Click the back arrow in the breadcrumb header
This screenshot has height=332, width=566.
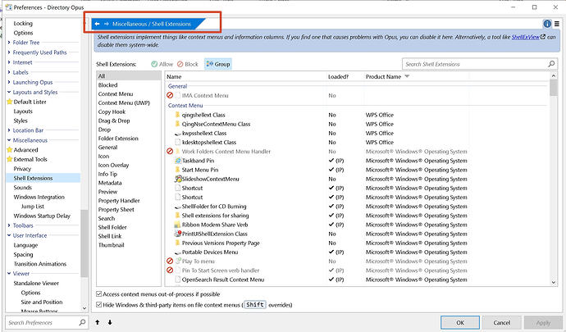click(x=98, y=25)
